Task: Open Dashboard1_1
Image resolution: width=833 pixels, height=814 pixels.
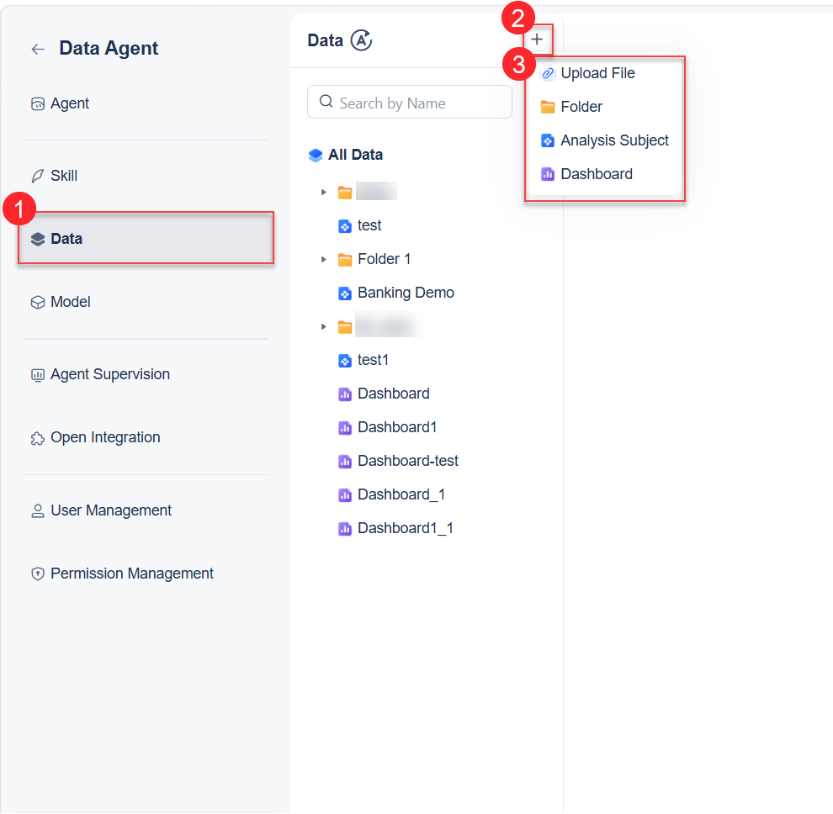Action: coord(406,528)
